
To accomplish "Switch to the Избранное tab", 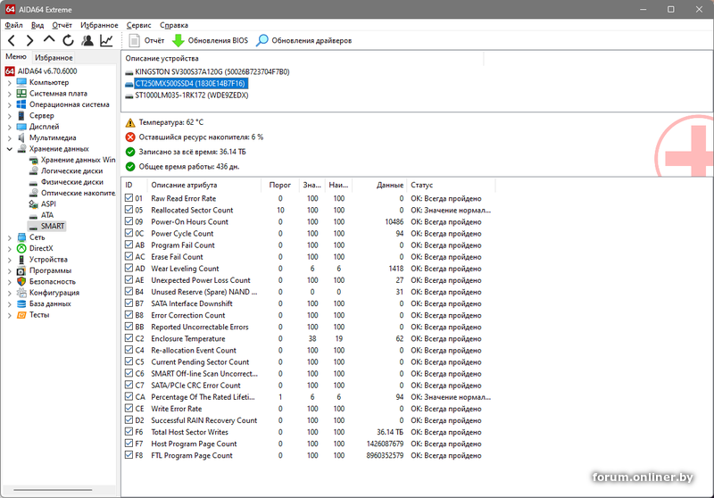I will pyautogui.click(x=54, y=57).
